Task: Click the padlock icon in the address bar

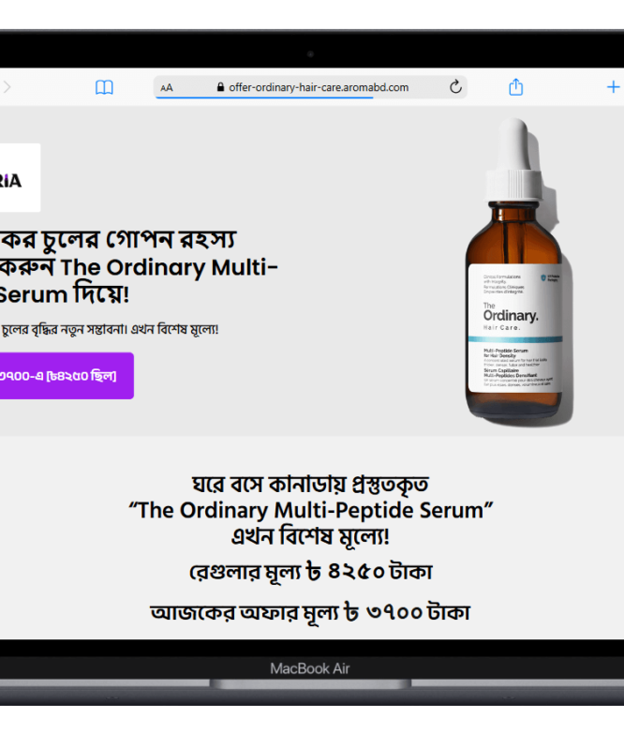Action: coord(220,87)
